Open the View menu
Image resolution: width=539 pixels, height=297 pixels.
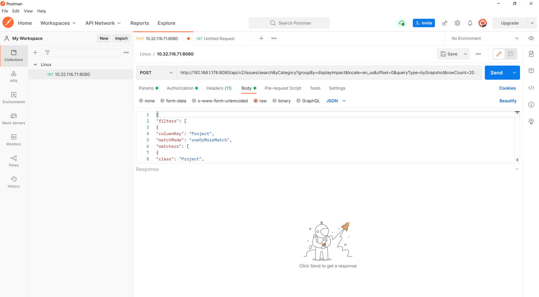28,11
